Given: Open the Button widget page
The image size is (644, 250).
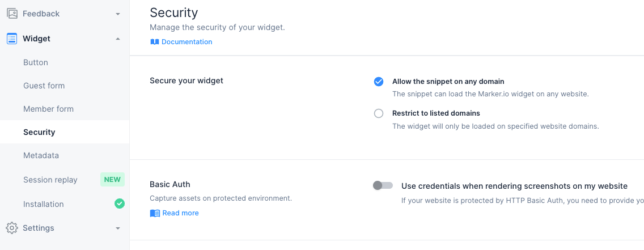Looking at the screenshot, I should click(36, 62).
